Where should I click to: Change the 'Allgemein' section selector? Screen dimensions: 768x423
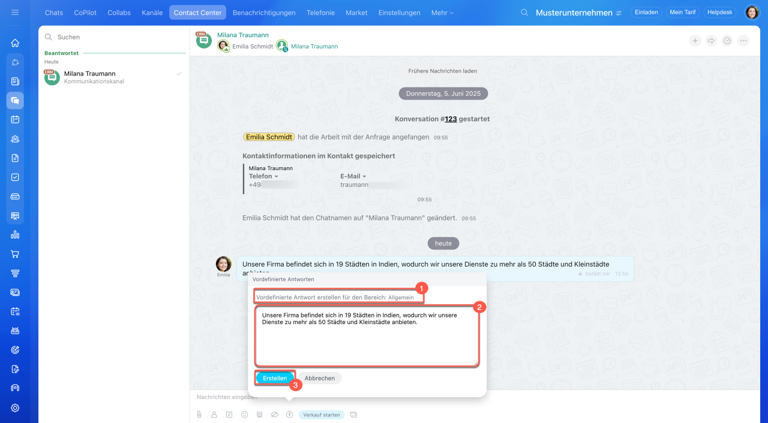401,298
